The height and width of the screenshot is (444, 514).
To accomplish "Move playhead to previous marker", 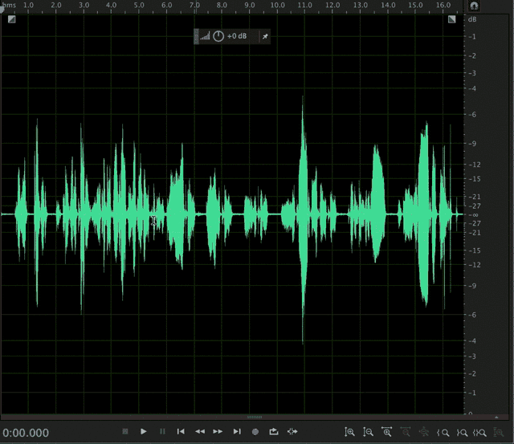I will pyautogui.click(x=181, y=431).
